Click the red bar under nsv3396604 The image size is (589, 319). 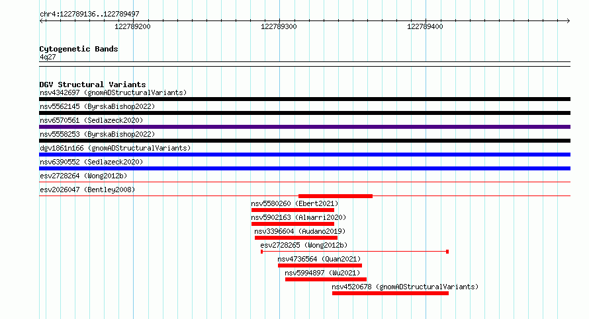click(x=296, y=238)
